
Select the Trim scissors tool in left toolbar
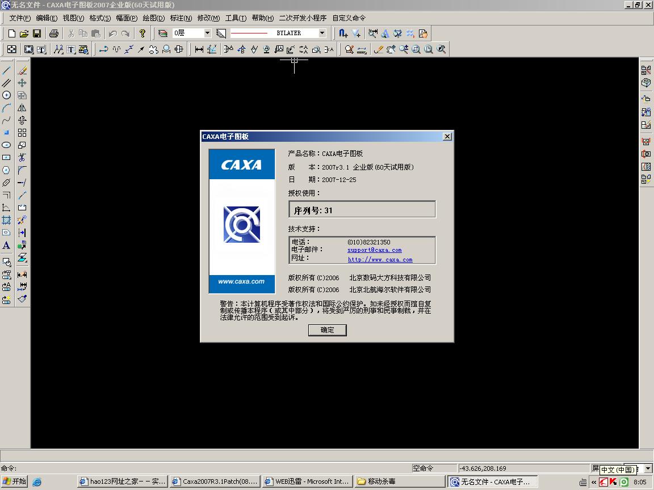click(22, 158)
